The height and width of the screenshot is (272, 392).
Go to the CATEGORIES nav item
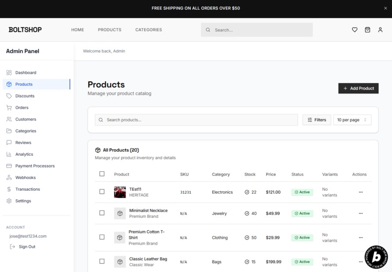148,30
